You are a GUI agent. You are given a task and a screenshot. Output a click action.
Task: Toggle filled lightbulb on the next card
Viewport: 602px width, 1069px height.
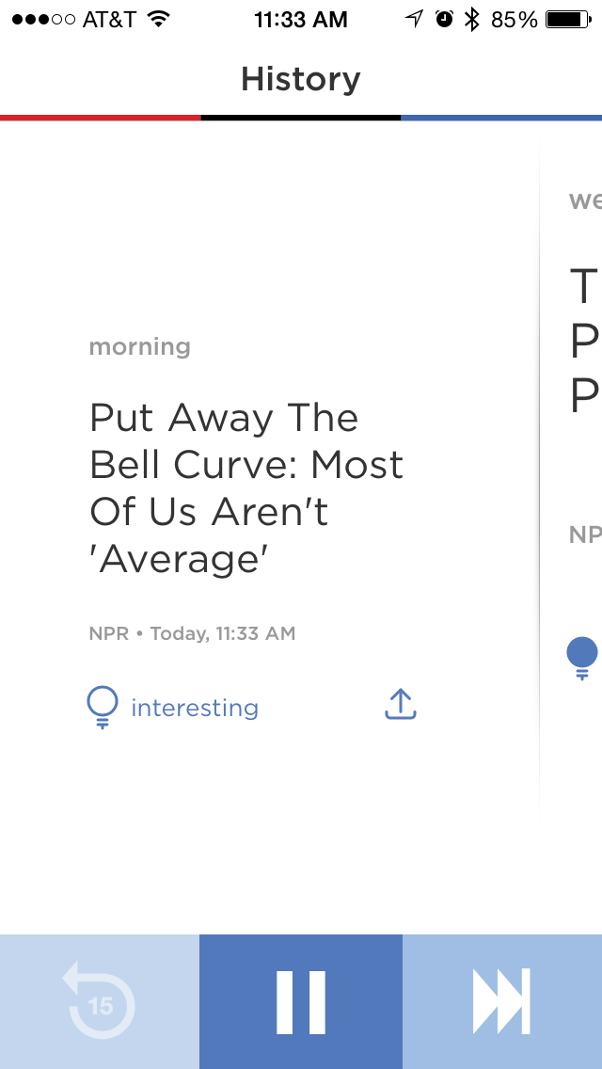click(x=582, y=657)
